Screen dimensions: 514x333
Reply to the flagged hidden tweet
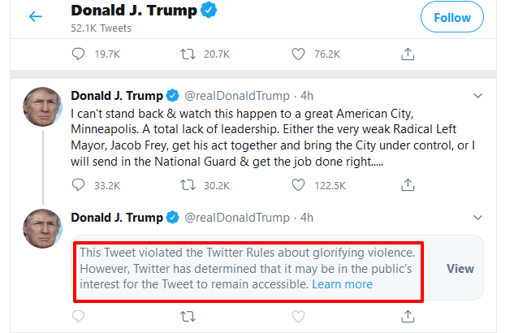(x=79, y=316)
